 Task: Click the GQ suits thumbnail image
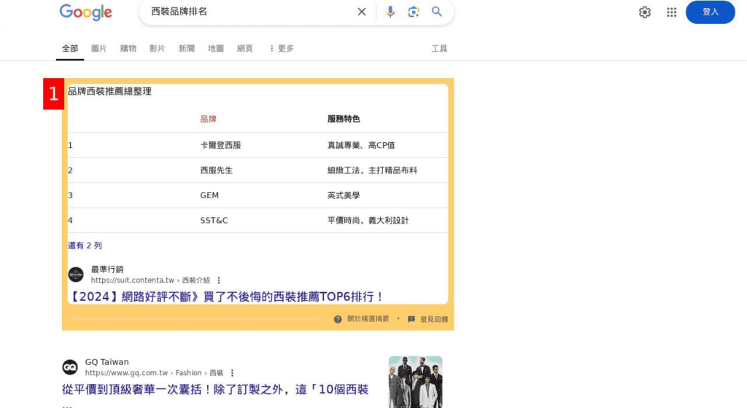[x=415, y=382]
